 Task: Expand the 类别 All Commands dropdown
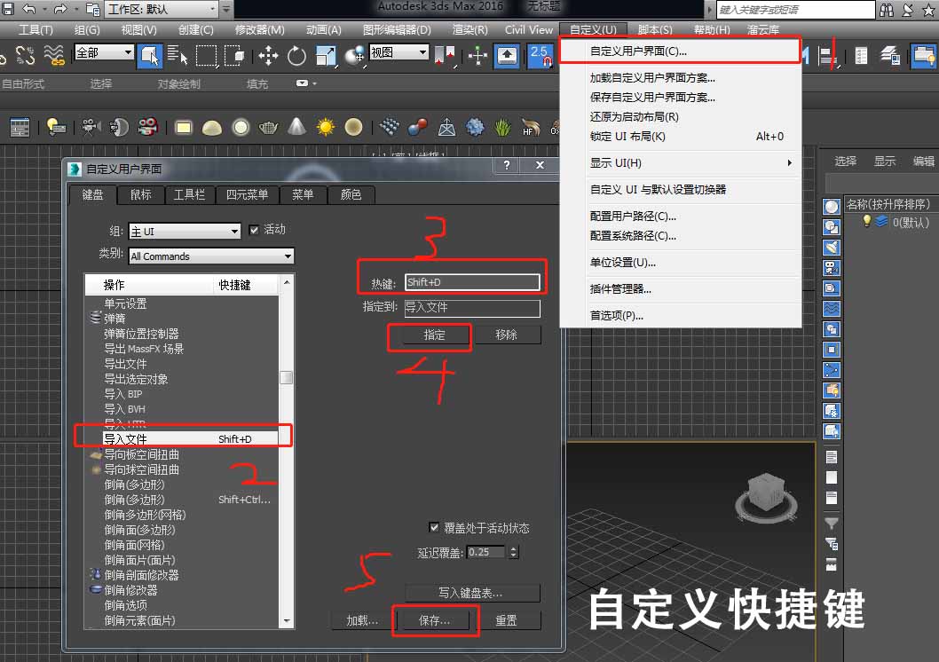(x=211, y=256)
